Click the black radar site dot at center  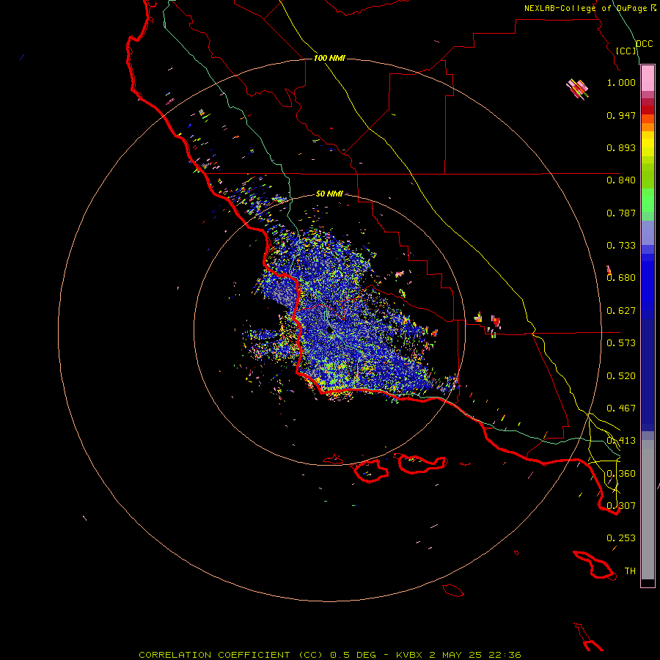(x=331, y=329)
